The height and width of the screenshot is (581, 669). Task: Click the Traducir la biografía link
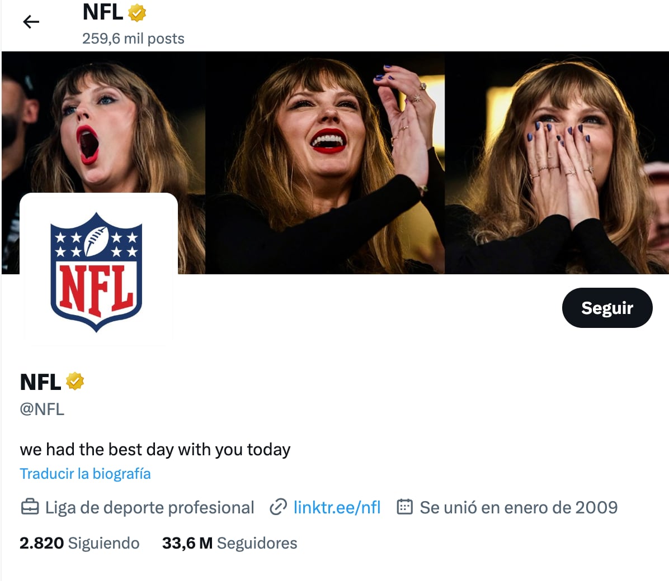point(85,474)
